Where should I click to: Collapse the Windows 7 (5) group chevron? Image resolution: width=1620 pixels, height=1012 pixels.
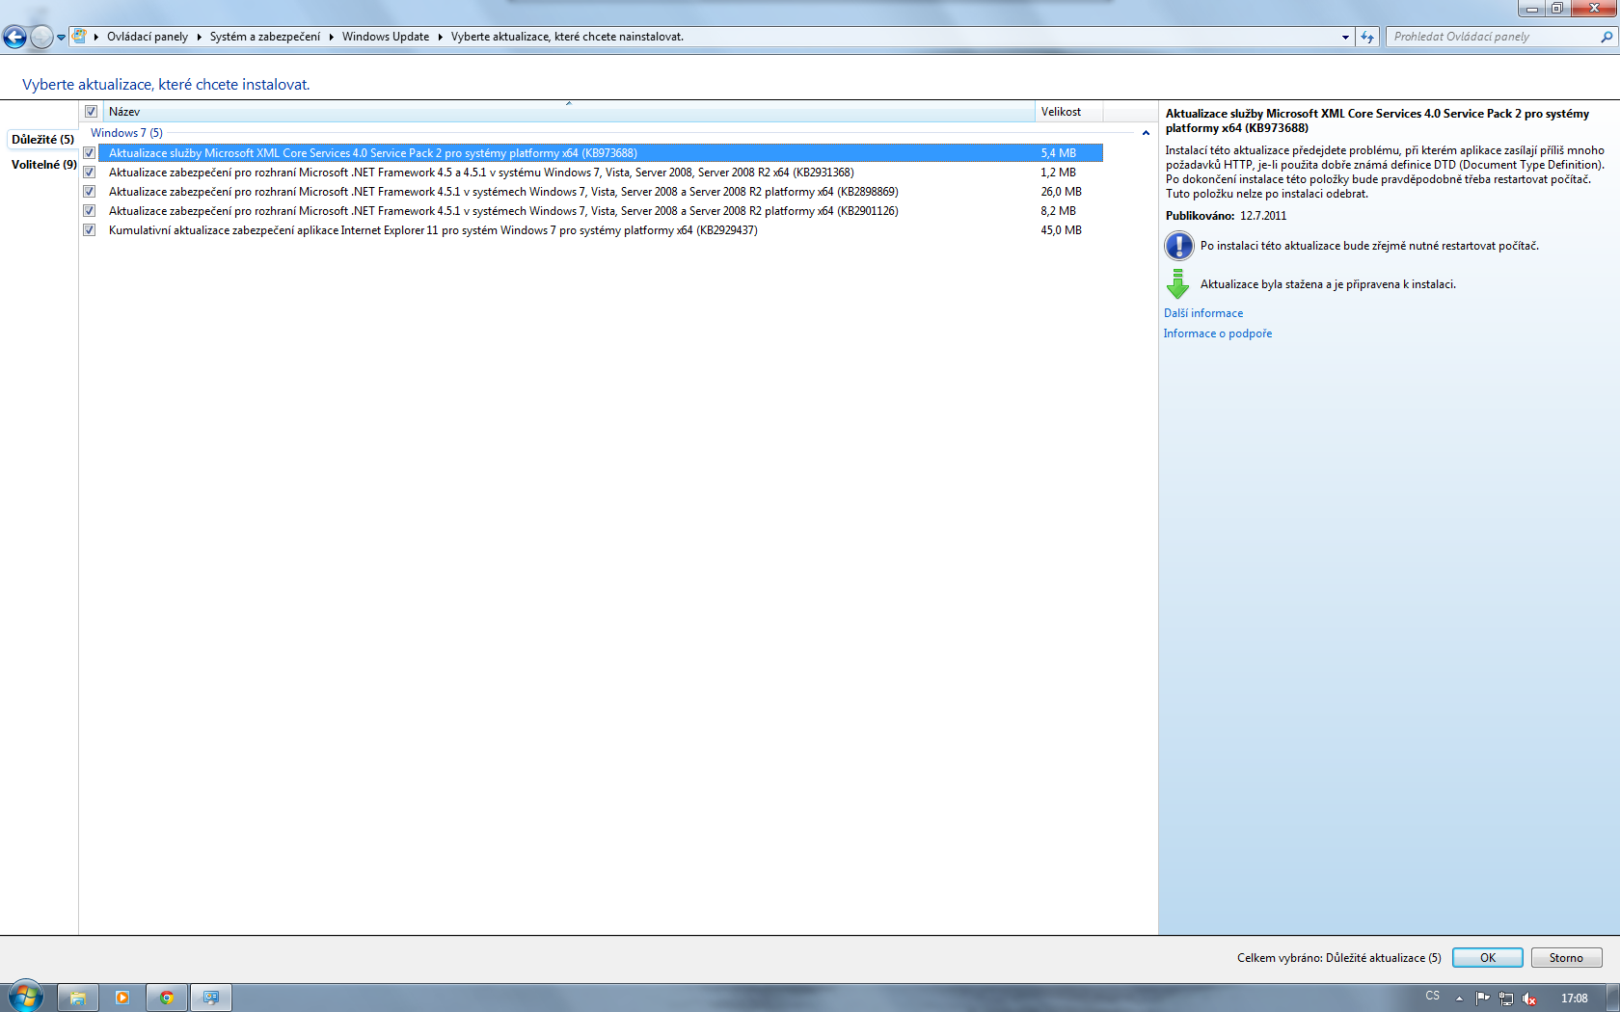(x=1146, y=133)
